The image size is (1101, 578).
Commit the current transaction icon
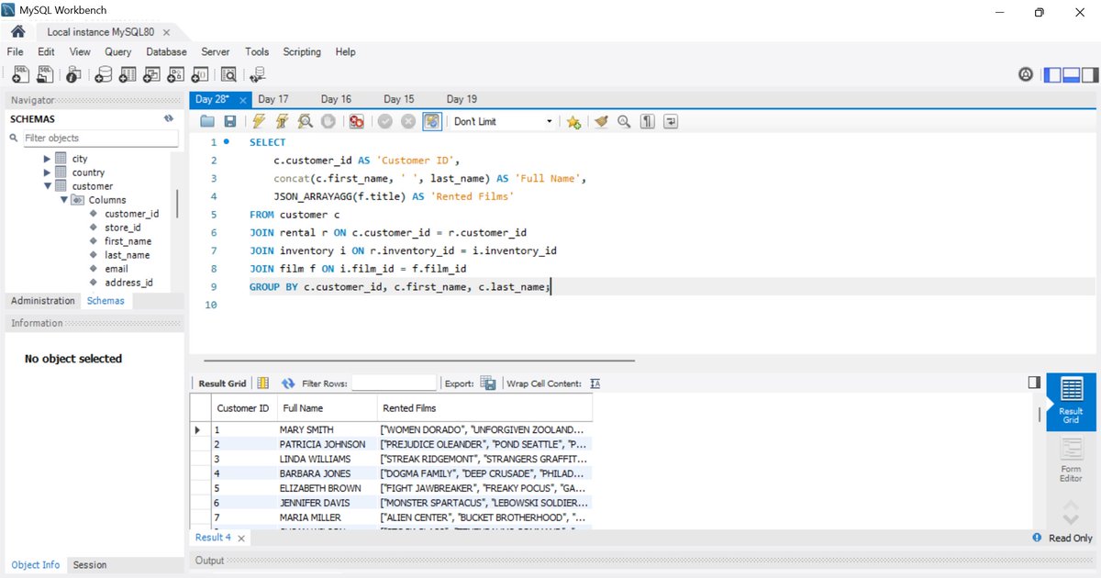click(385, 121)
